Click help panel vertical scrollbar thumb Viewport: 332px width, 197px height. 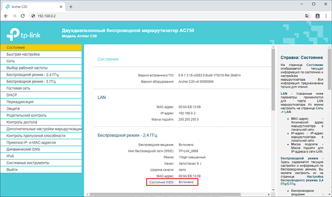329,69
